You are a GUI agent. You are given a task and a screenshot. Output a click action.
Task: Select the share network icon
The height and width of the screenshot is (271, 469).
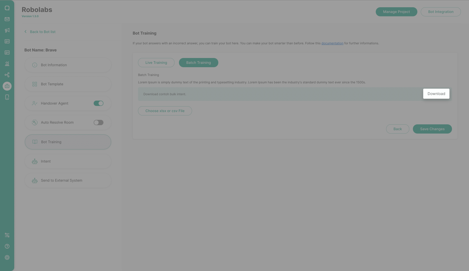tap(7, 75)
